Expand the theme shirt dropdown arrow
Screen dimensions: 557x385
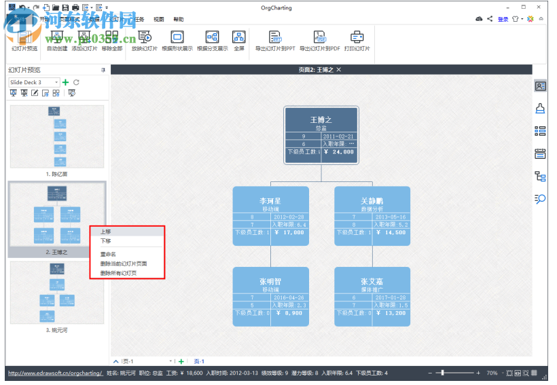(522, 19)
